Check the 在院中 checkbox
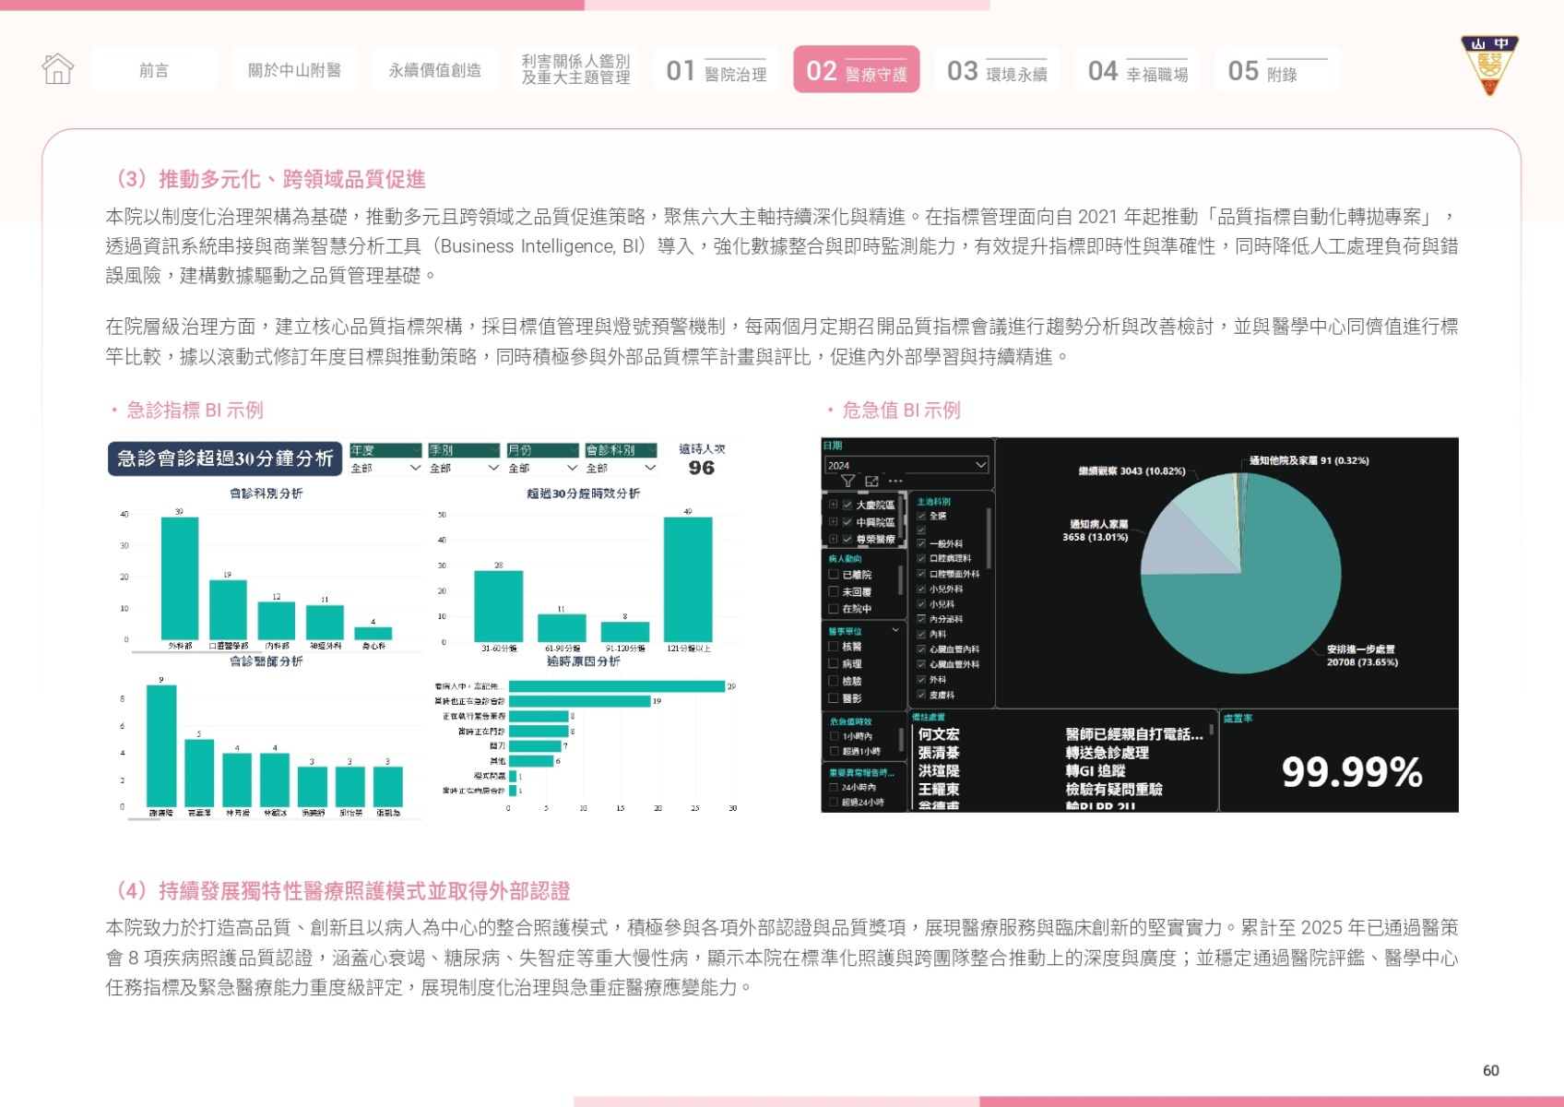The width and height of the screenshot is (1564, 1107). click(834, 609)
